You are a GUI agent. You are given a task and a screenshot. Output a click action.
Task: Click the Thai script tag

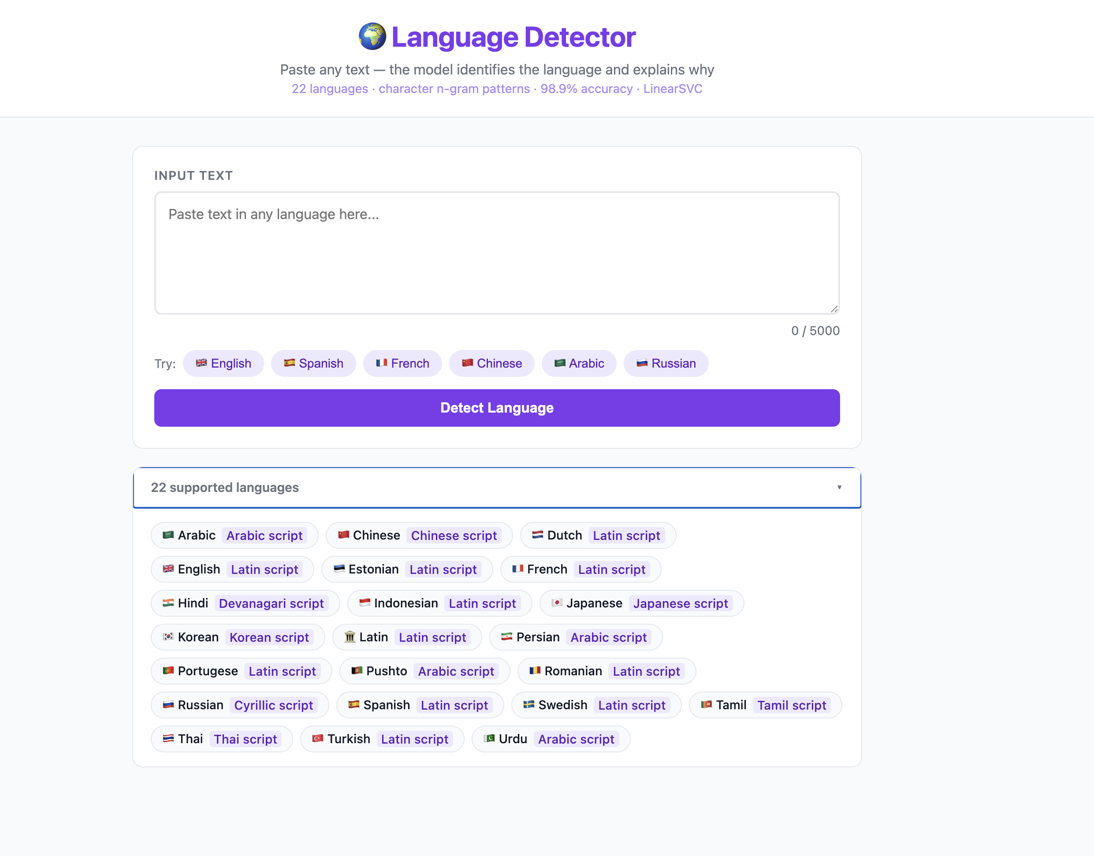pyautogui.click(x=245, y=738)
